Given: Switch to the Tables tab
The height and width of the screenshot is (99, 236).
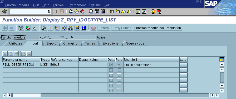Looking at the screenshot, I should pyautogui.click(x=90, y=43).
